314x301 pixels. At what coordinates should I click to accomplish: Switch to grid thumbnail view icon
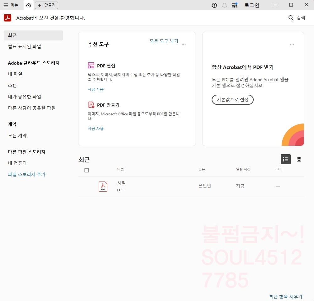coord(299,159)
